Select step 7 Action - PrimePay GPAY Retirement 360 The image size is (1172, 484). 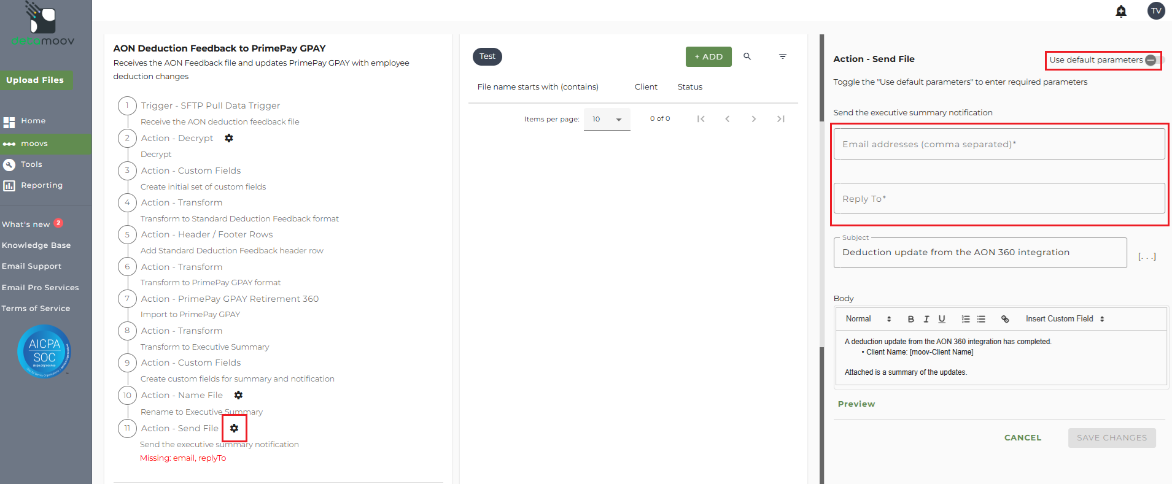230,299
